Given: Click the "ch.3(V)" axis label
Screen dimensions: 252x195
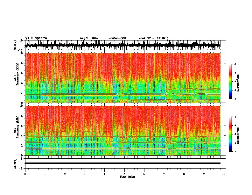Looking at the screenshot, I should [15, 163].
